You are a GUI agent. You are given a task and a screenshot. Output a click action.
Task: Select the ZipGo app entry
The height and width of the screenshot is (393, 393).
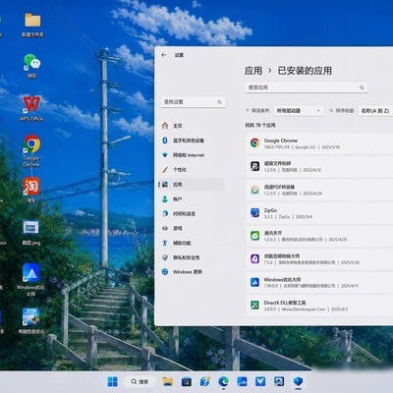[x=319, y=213]
